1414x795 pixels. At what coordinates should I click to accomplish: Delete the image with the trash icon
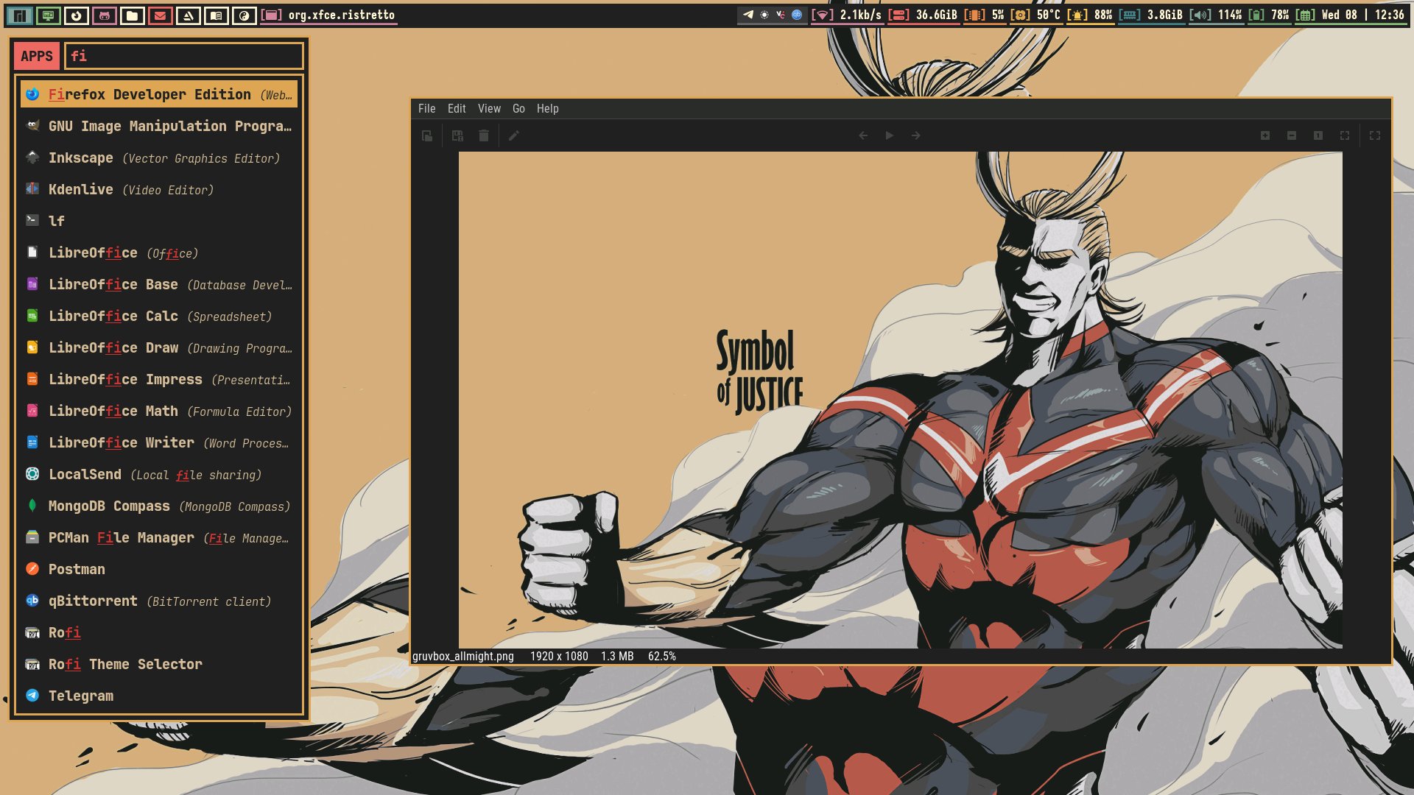(484, 135)
